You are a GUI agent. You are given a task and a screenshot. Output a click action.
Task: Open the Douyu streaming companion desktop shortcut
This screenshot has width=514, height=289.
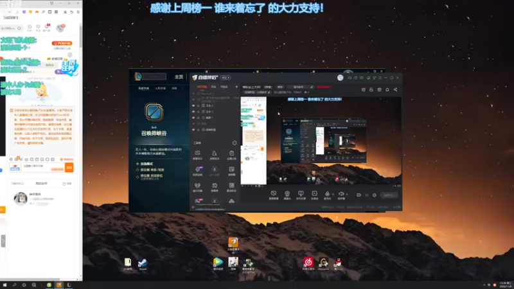click(x=233, y=244)
